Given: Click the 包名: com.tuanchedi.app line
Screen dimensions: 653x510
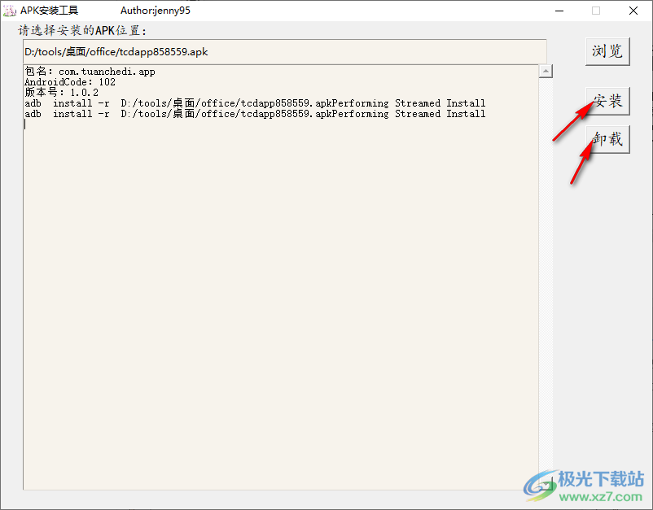Looking at the screenshot, I should coord(90,72).
